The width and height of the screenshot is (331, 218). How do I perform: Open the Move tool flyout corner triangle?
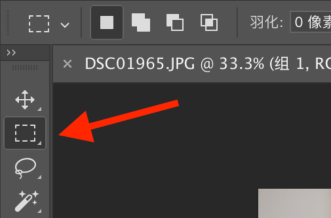click(x=40, y=109)
